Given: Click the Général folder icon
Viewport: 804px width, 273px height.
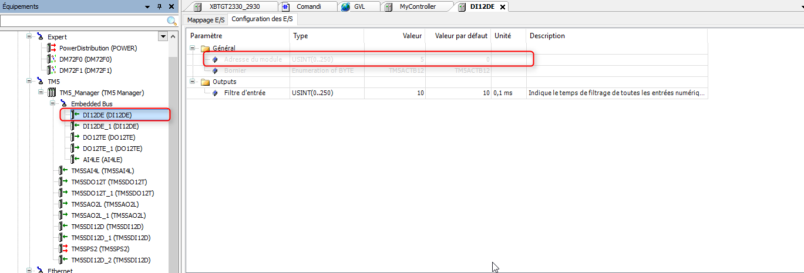Looking at the screenshot, I should [205, 48].
